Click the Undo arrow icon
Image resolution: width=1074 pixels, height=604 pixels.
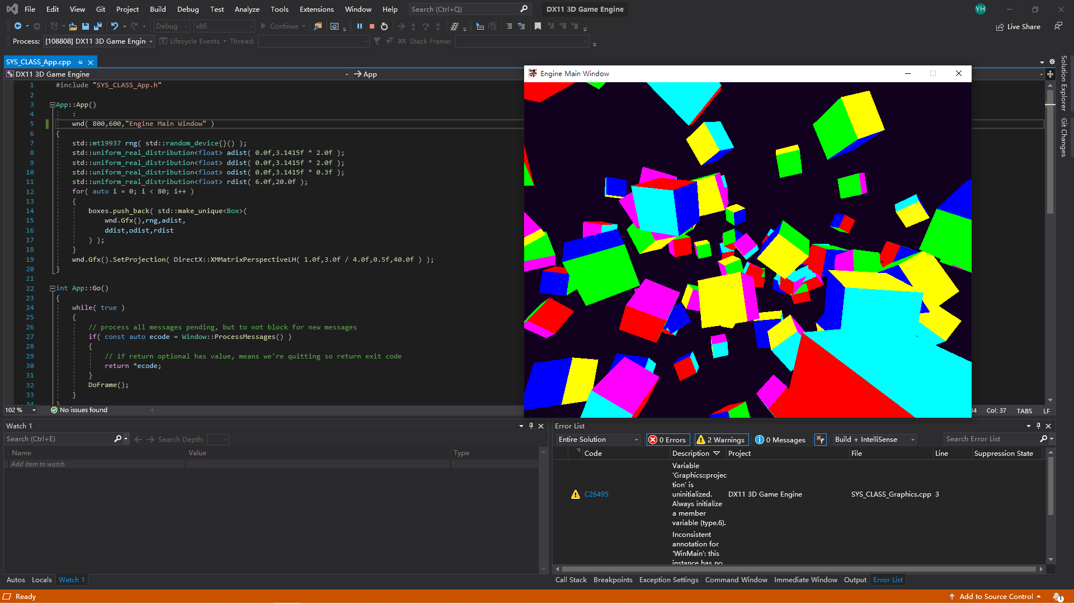click(115, 26)
